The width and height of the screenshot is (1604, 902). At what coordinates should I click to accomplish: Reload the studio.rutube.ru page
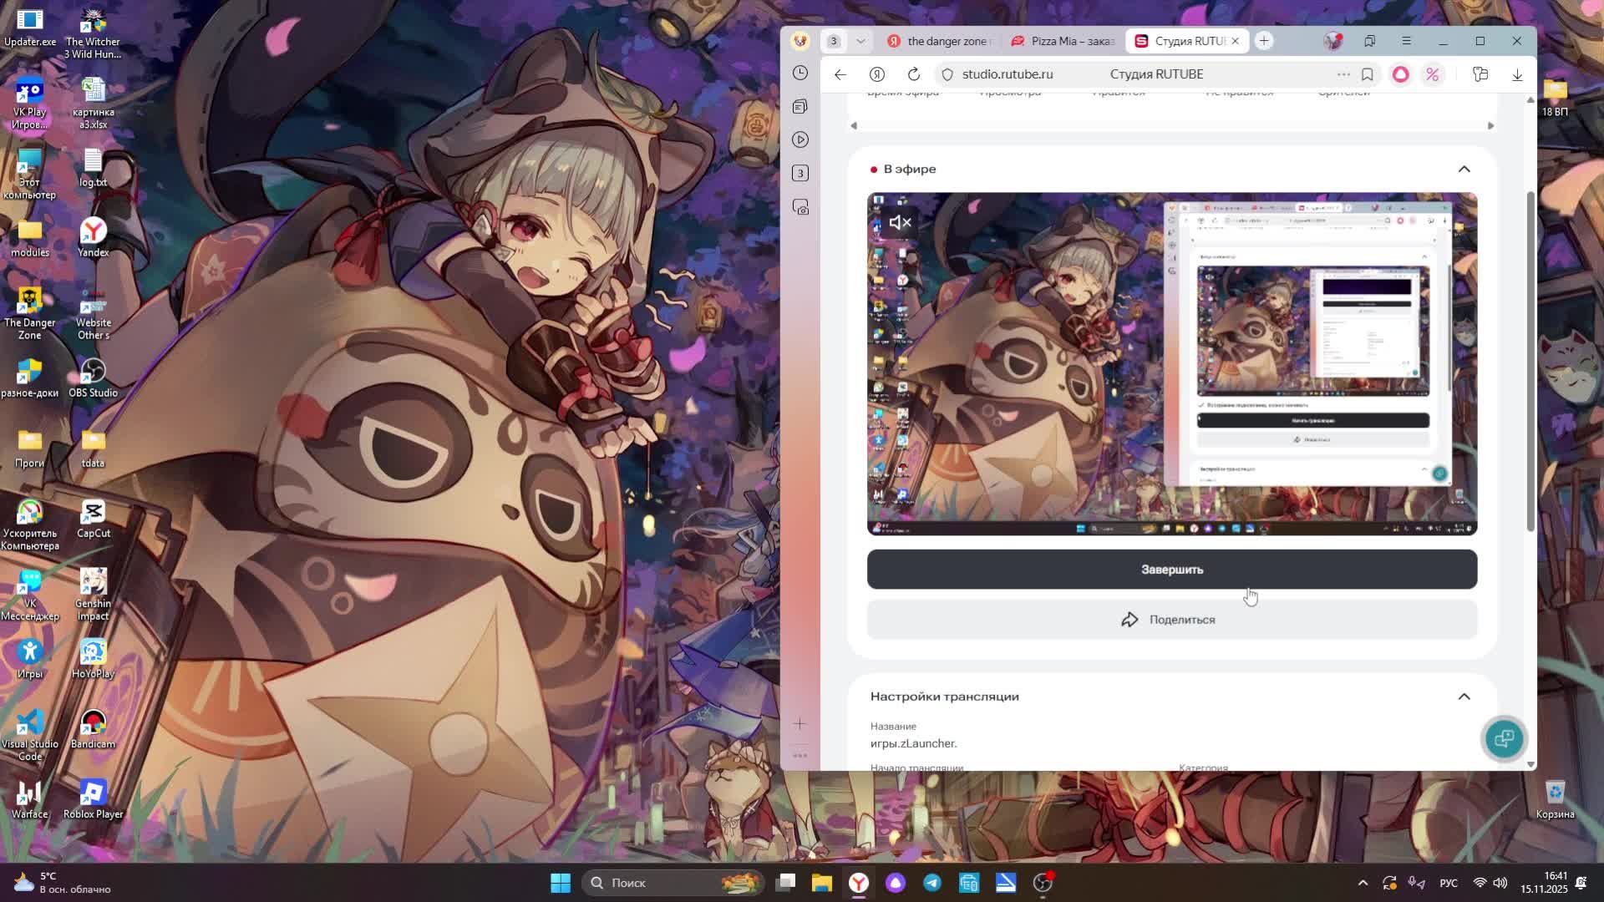pos(914,74)
